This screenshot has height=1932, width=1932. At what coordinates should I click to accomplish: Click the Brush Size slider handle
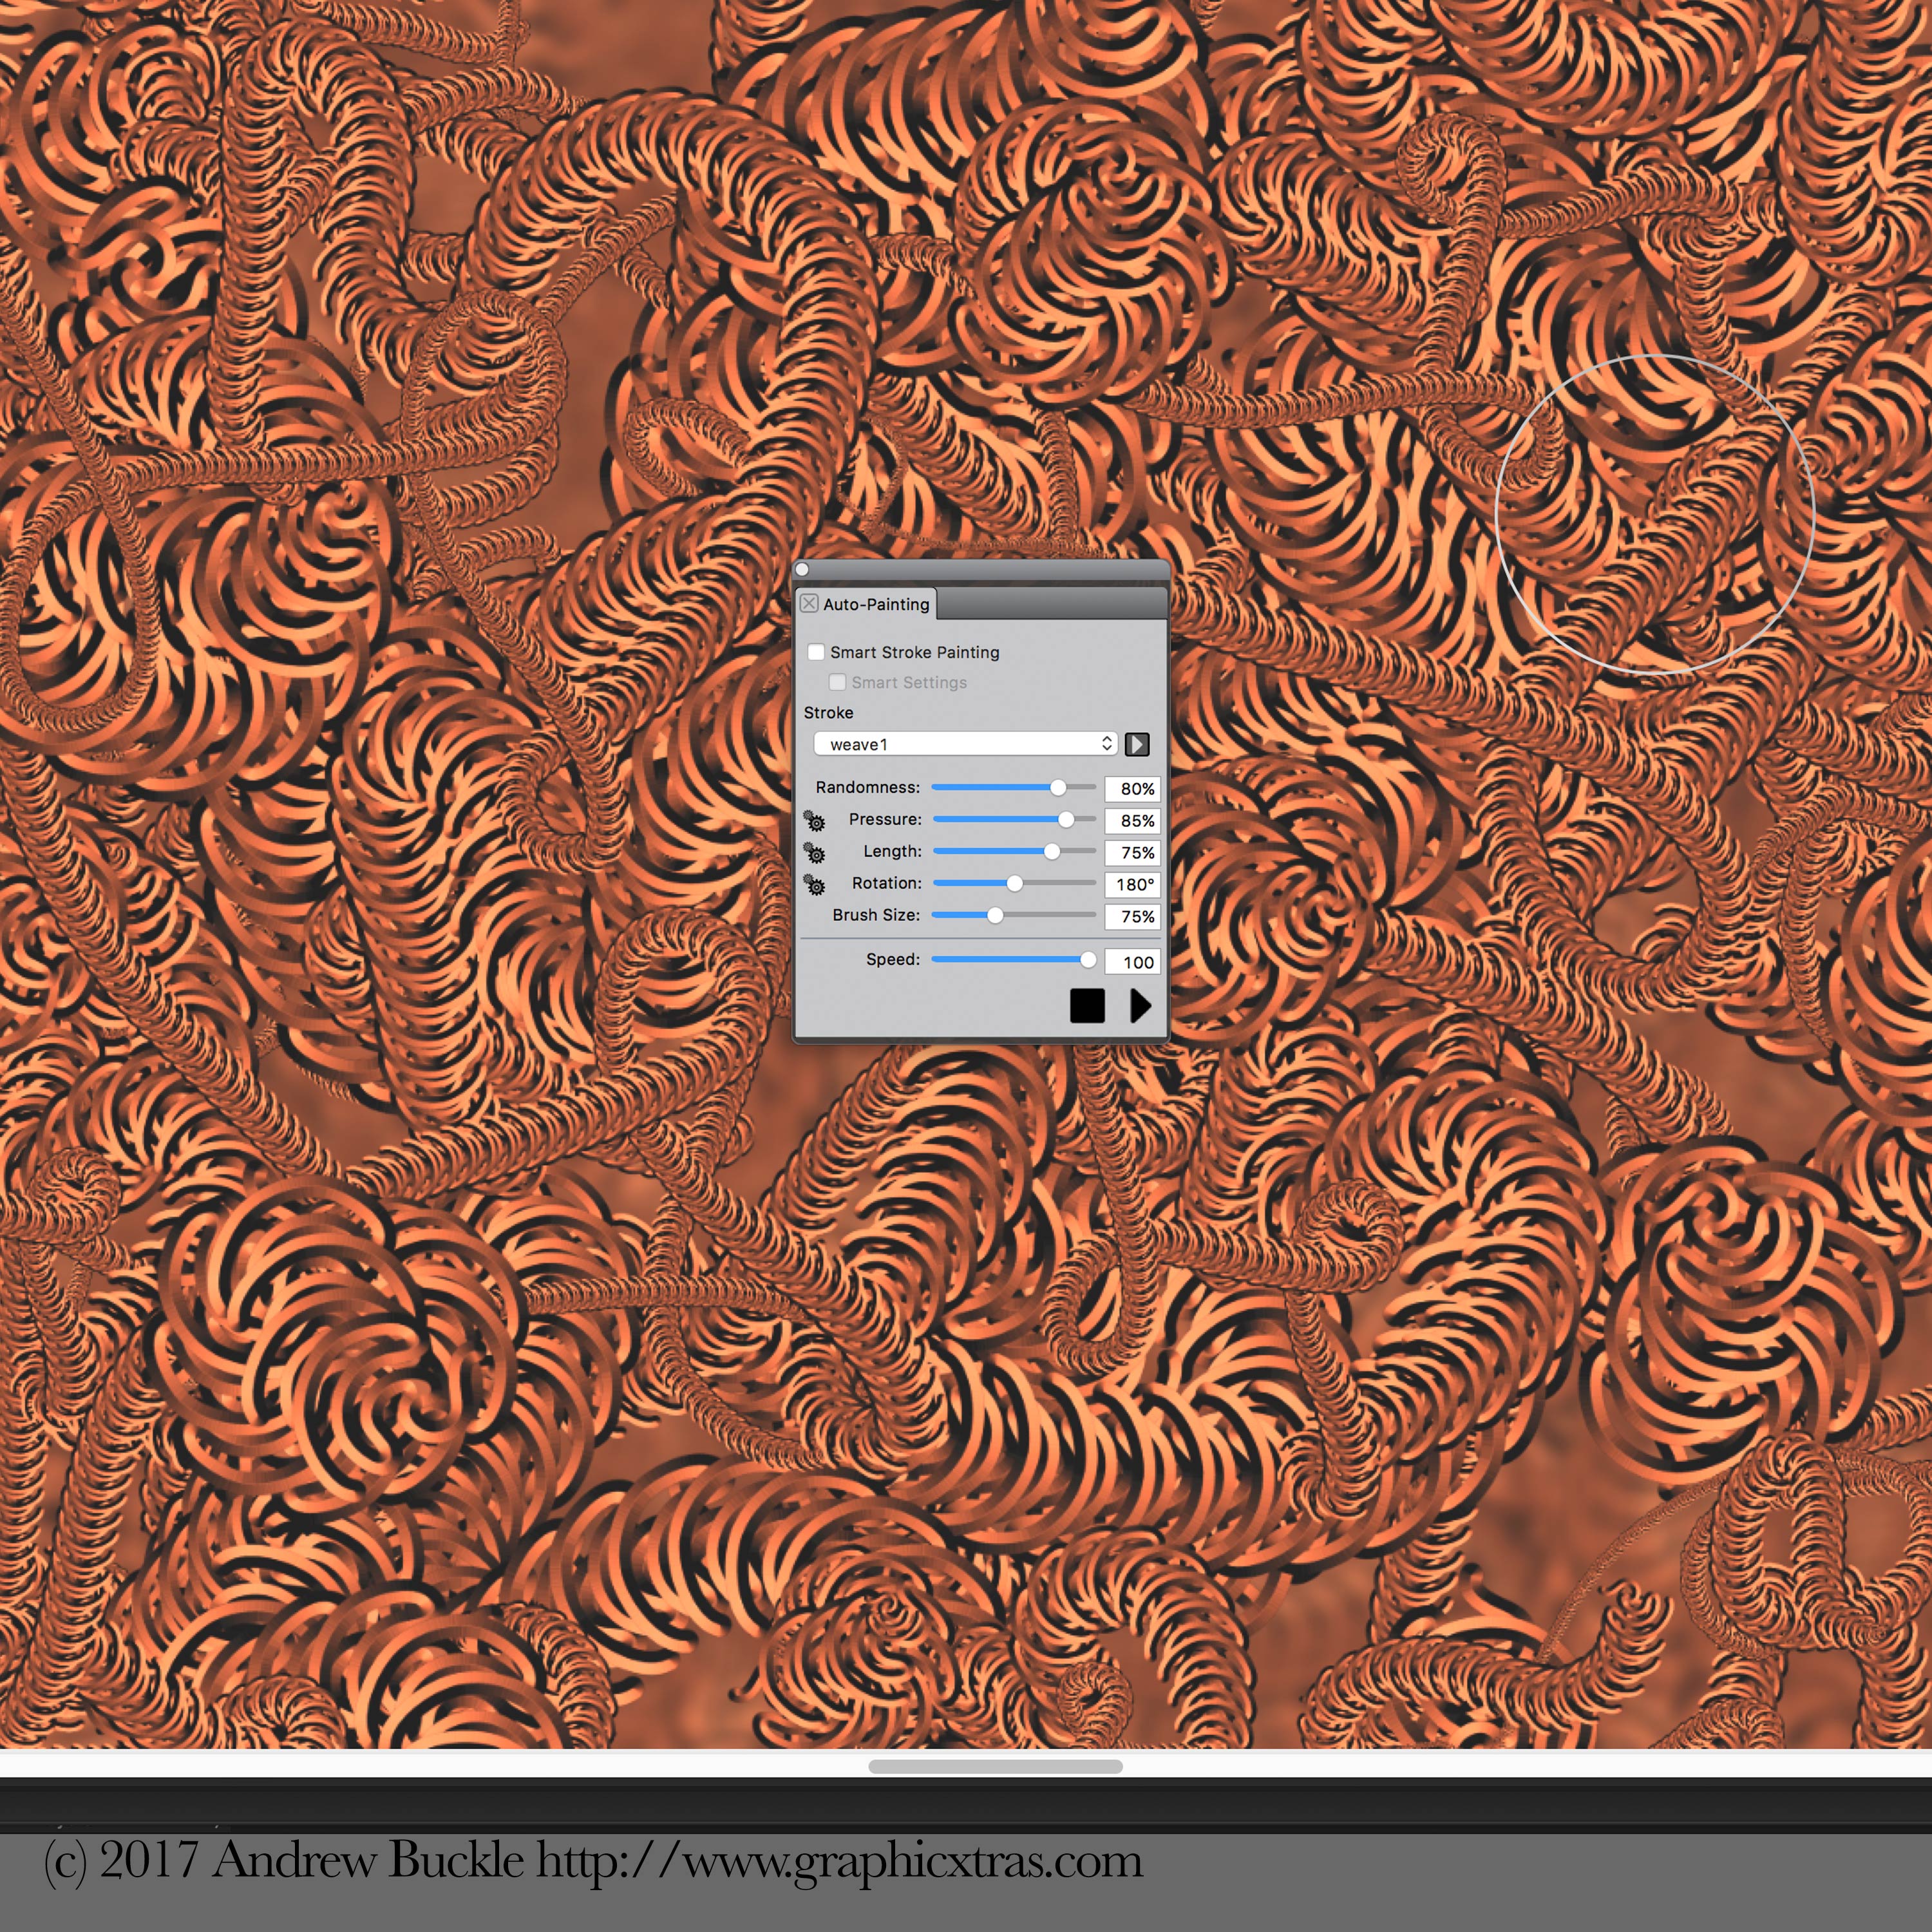[x=995, y=915]
